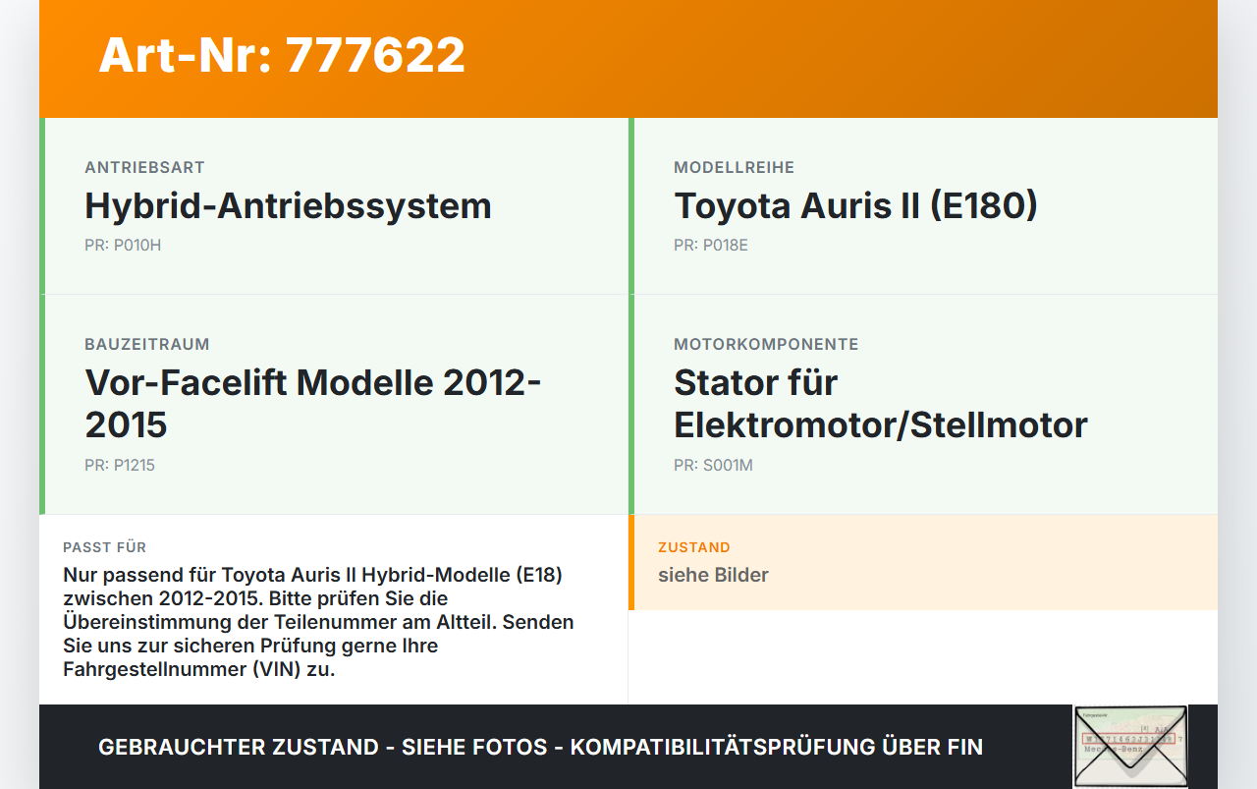Click the Hybrid-Antriebssystem value
This screenshot has width=1257, height=789.
[288, 205]
